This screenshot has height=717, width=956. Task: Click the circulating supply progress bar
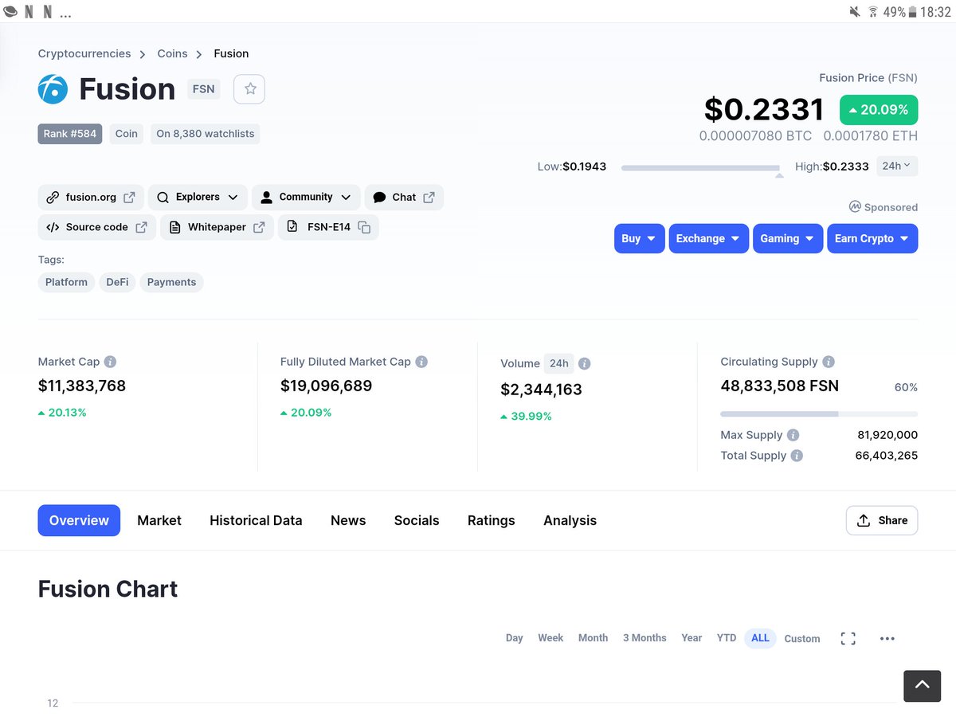tap(819, 414)
